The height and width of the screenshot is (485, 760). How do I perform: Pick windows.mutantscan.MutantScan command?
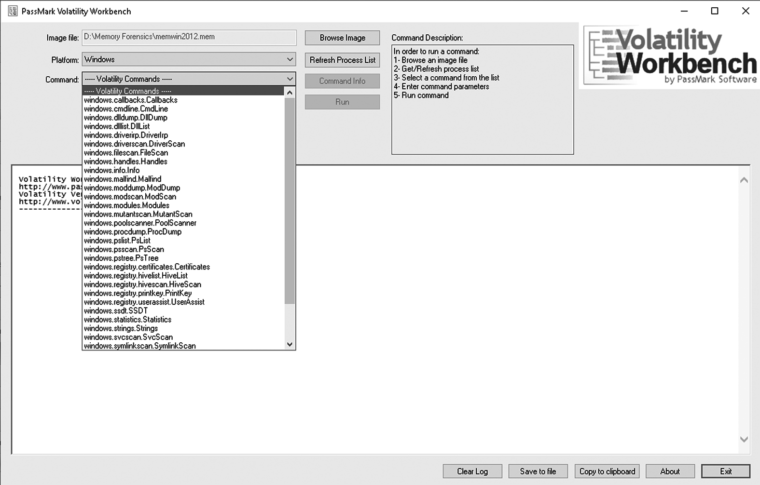pos(183,214)
